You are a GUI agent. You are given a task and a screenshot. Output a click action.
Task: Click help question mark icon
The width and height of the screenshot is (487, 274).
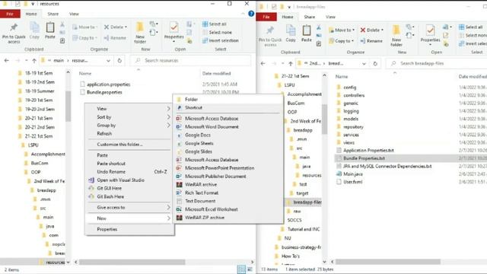251,14
